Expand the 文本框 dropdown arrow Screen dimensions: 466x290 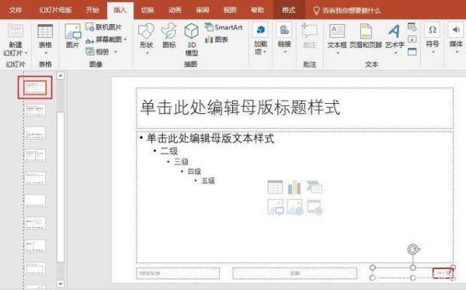(x=338, y=54)
